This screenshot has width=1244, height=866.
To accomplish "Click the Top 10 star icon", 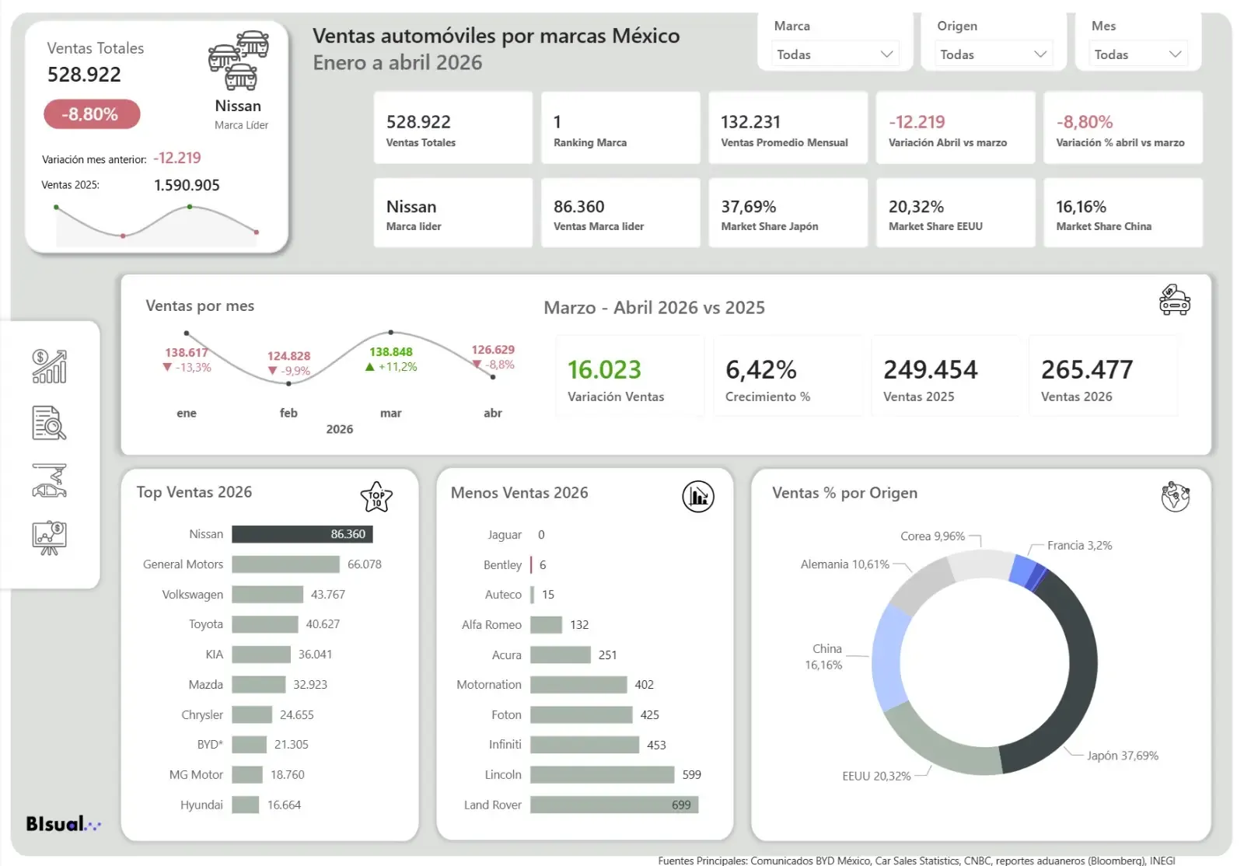I will coord(376,497).
